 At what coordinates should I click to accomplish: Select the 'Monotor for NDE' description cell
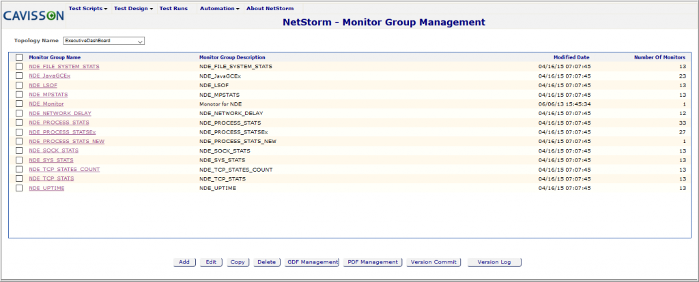[220, 104]
